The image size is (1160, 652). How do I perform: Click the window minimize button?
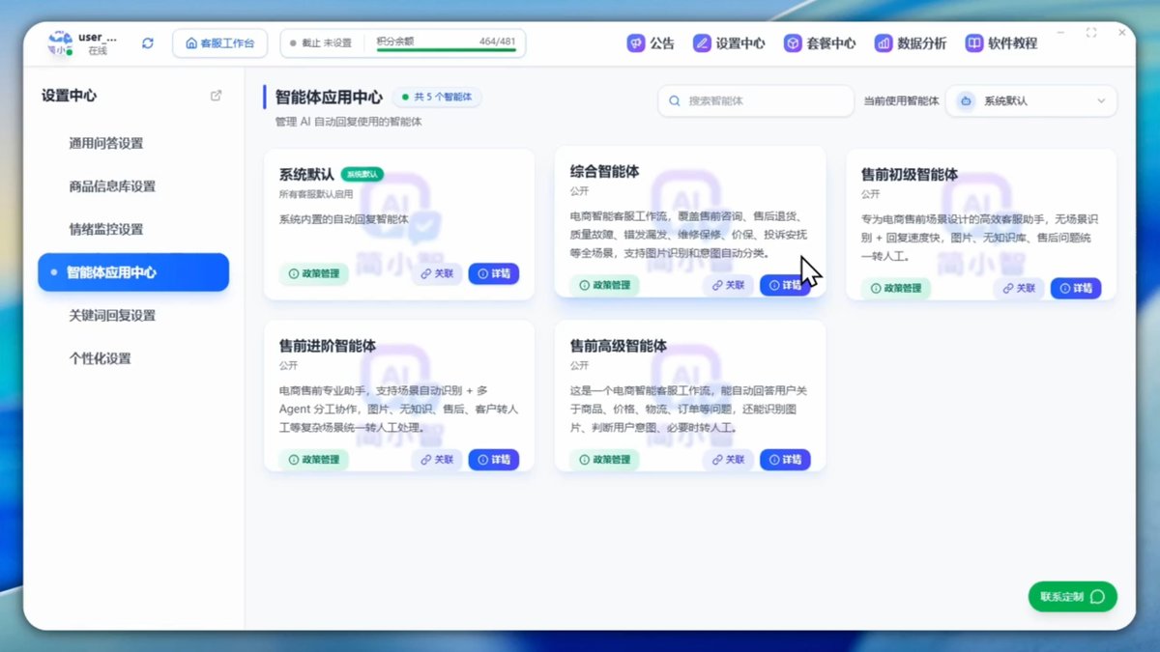pos(1060,33)
